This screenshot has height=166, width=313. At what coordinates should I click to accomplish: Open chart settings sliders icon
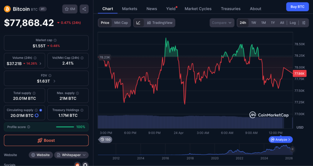pyautogui.click(x=304, y=23)
